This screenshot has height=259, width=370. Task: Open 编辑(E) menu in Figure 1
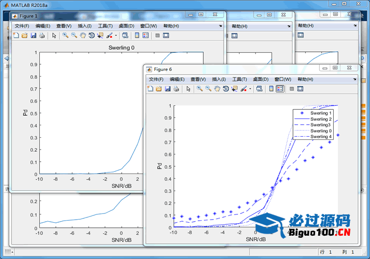(43, 26)
